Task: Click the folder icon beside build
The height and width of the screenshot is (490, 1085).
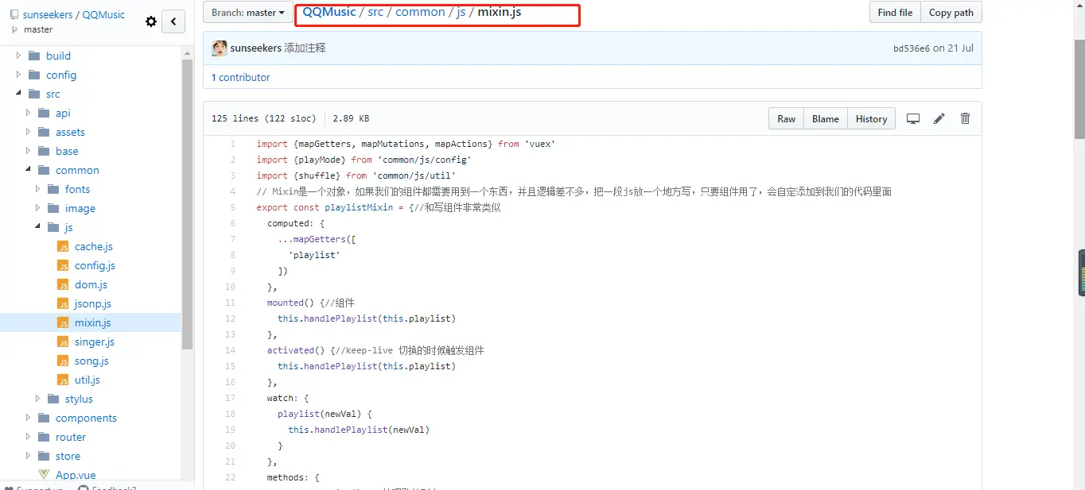Action: [x=34, y=56]
